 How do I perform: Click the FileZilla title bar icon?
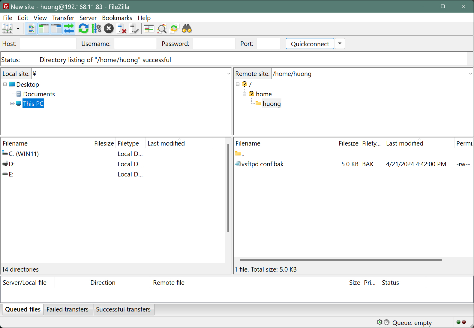tap(6, 6)
